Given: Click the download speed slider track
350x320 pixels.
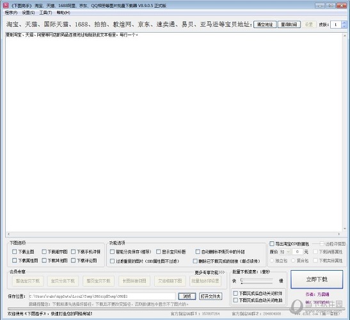Looking at the screenshot, I should 257,281.
